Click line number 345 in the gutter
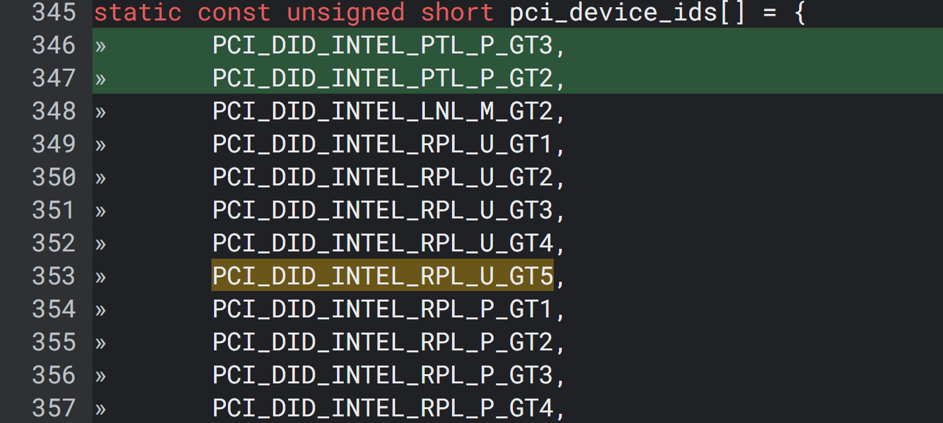This screenshot has height=423, width=943. pos(54,13)
